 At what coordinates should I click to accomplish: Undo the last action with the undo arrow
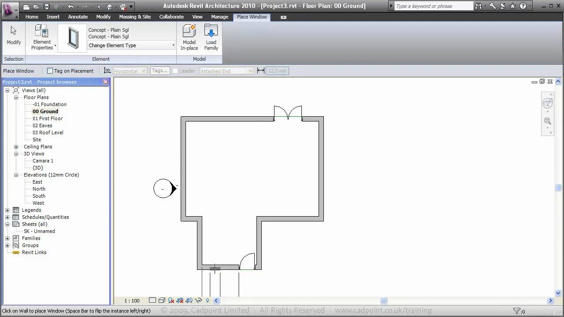(70, 7)
